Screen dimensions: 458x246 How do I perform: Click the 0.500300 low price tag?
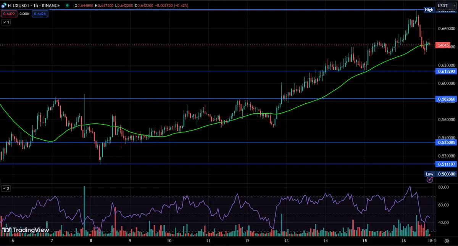click(x=446, y=174)
